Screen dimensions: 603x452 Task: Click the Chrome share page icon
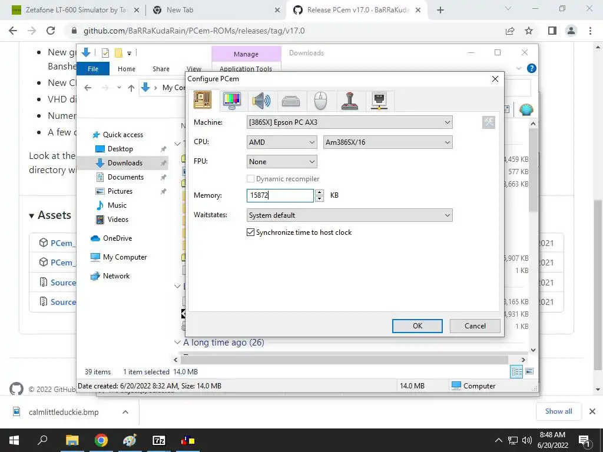[510, 31]
